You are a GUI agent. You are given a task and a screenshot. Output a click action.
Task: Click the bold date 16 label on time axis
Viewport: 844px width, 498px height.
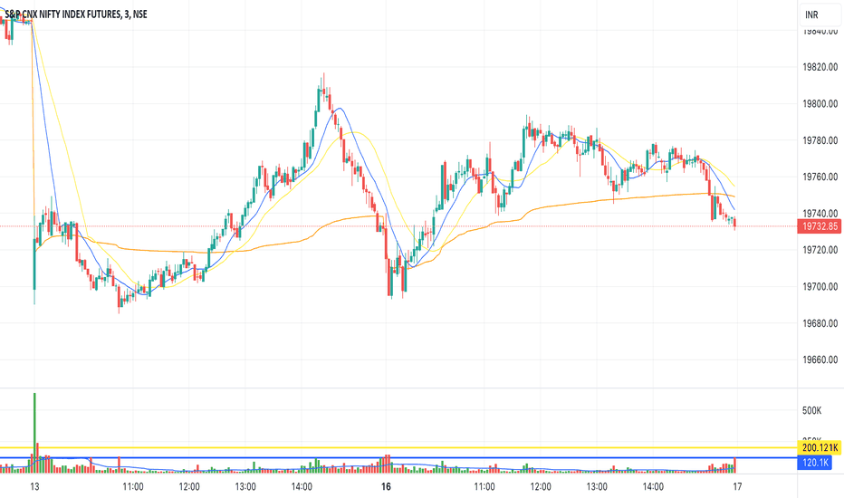coord(386,487)
